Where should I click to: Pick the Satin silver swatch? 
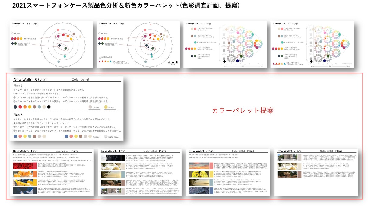pyautogui.click(x=106, y=137)
